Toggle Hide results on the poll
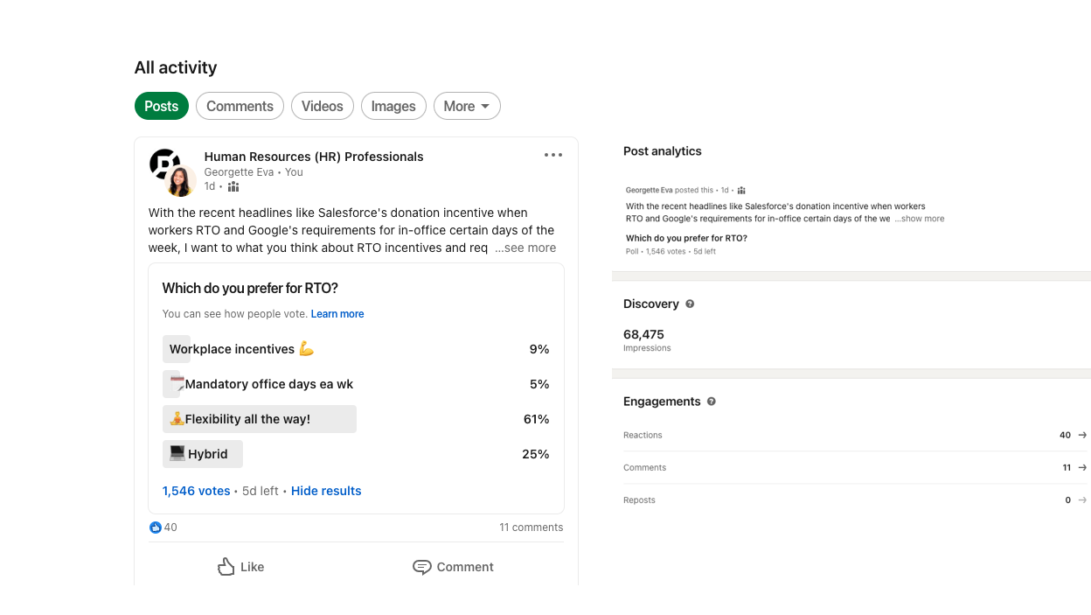 point(326,491)
